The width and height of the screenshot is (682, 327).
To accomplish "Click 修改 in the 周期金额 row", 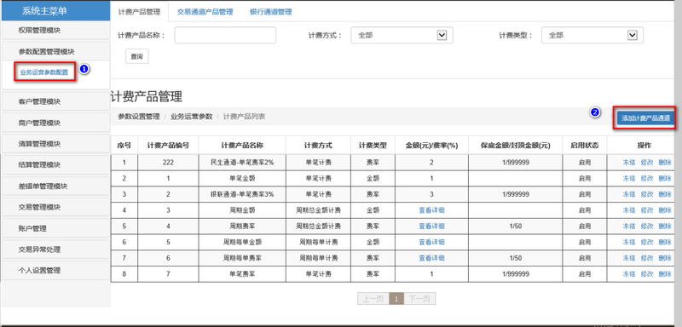I will (647, 210).
